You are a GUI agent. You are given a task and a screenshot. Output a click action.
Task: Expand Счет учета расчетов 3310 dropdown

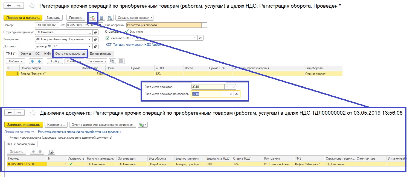(227, 87)
